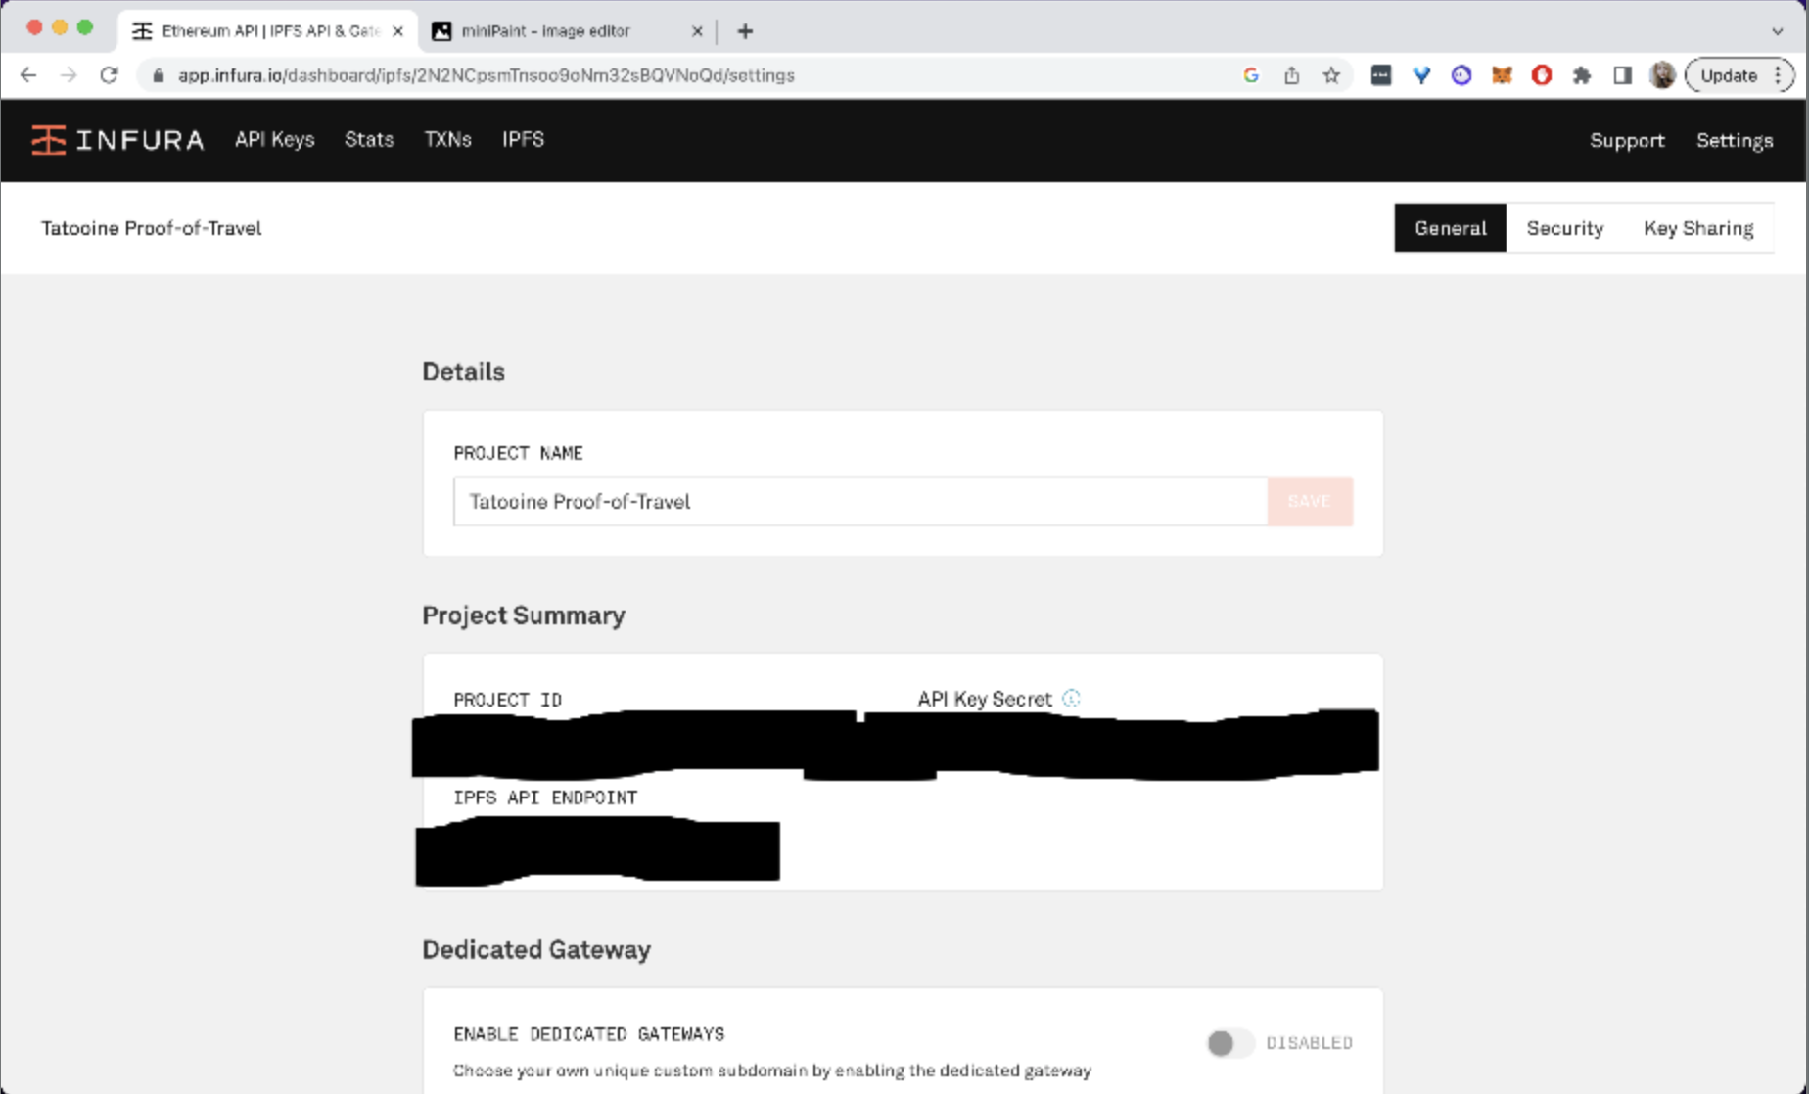Go back with browser back arrow
This screenshot has width=1809, height=1094.
28,75
